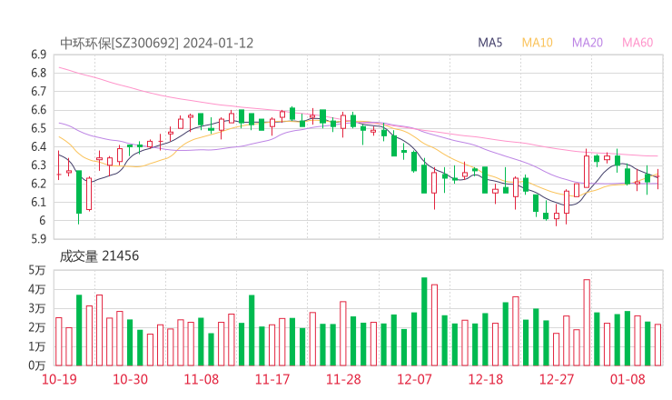The width and height of the screenshot is (672, 400).
Task: Click the 10-19 date label
Action: click(59, 379)
